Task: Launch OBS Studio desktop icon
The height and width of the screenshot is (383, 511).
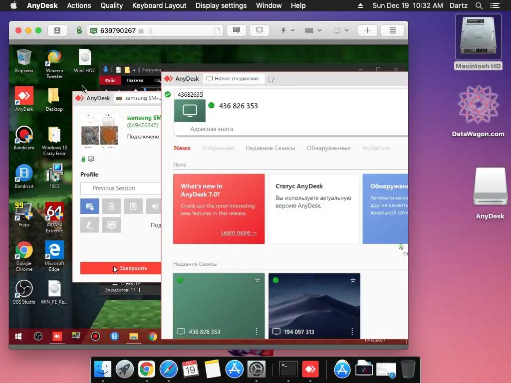Action: [24, 292]
